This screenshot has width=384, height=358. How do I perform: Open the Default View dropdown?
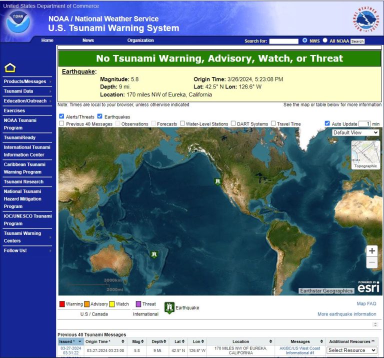[355, 132]
